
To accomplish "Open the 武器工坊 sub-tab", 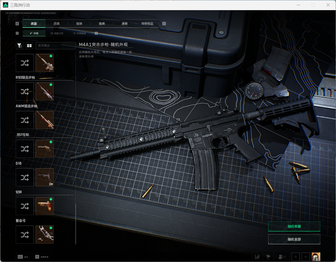I will pos(57,33).
